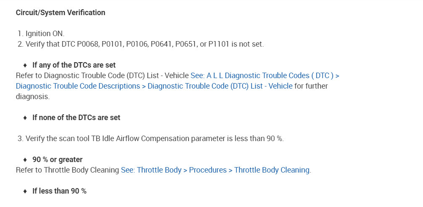Click the bold 'If less than 90 %' text
The height and width of the screenshot is (207, 423).
pos(59,191)
